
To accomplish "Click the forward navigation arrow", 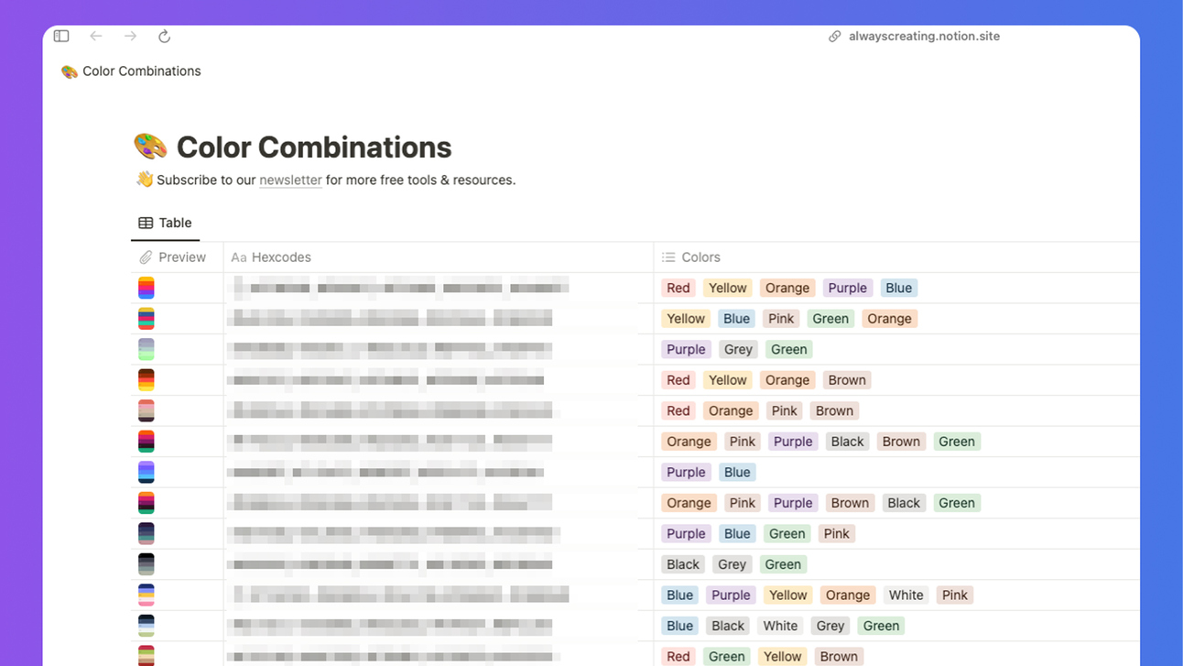I will click(x=130, y=36).
